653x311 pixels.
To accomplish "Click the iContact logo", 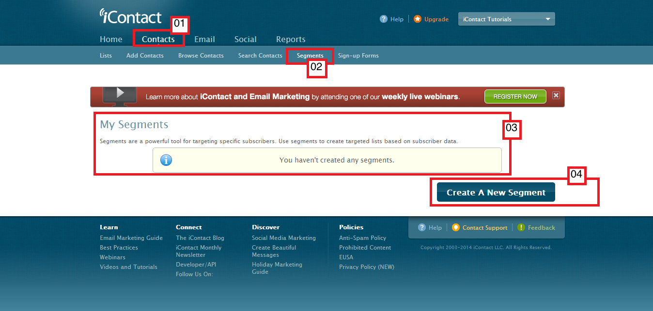I will [130, 16].
